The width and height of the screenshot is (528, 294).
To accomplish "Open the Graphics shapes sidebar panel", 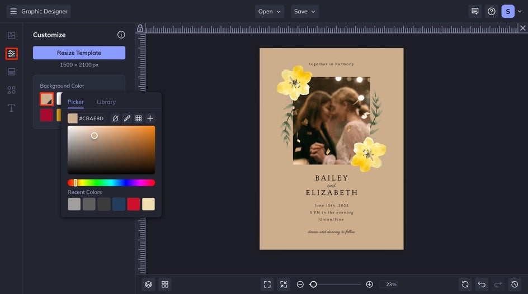I will coord(11,90).
